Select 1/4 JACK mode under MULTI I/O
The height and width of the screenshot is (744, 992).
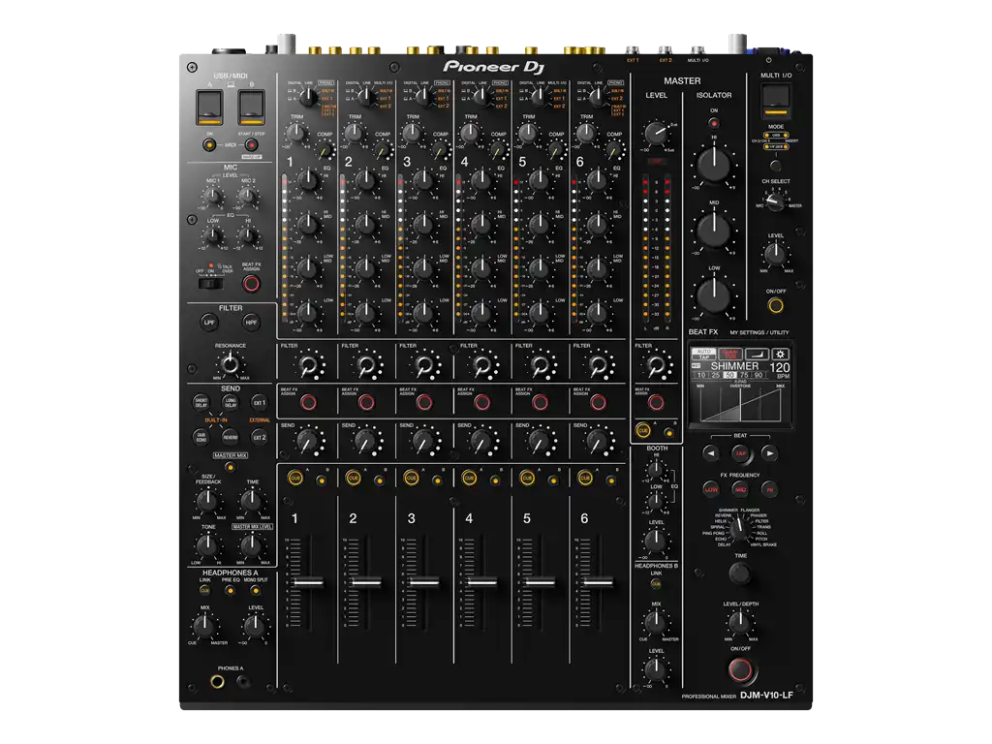pyautogui.click(x=777, y=147)
